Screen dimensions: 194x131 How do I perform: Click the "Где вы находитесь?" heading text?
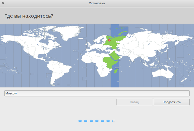(29, 16)
